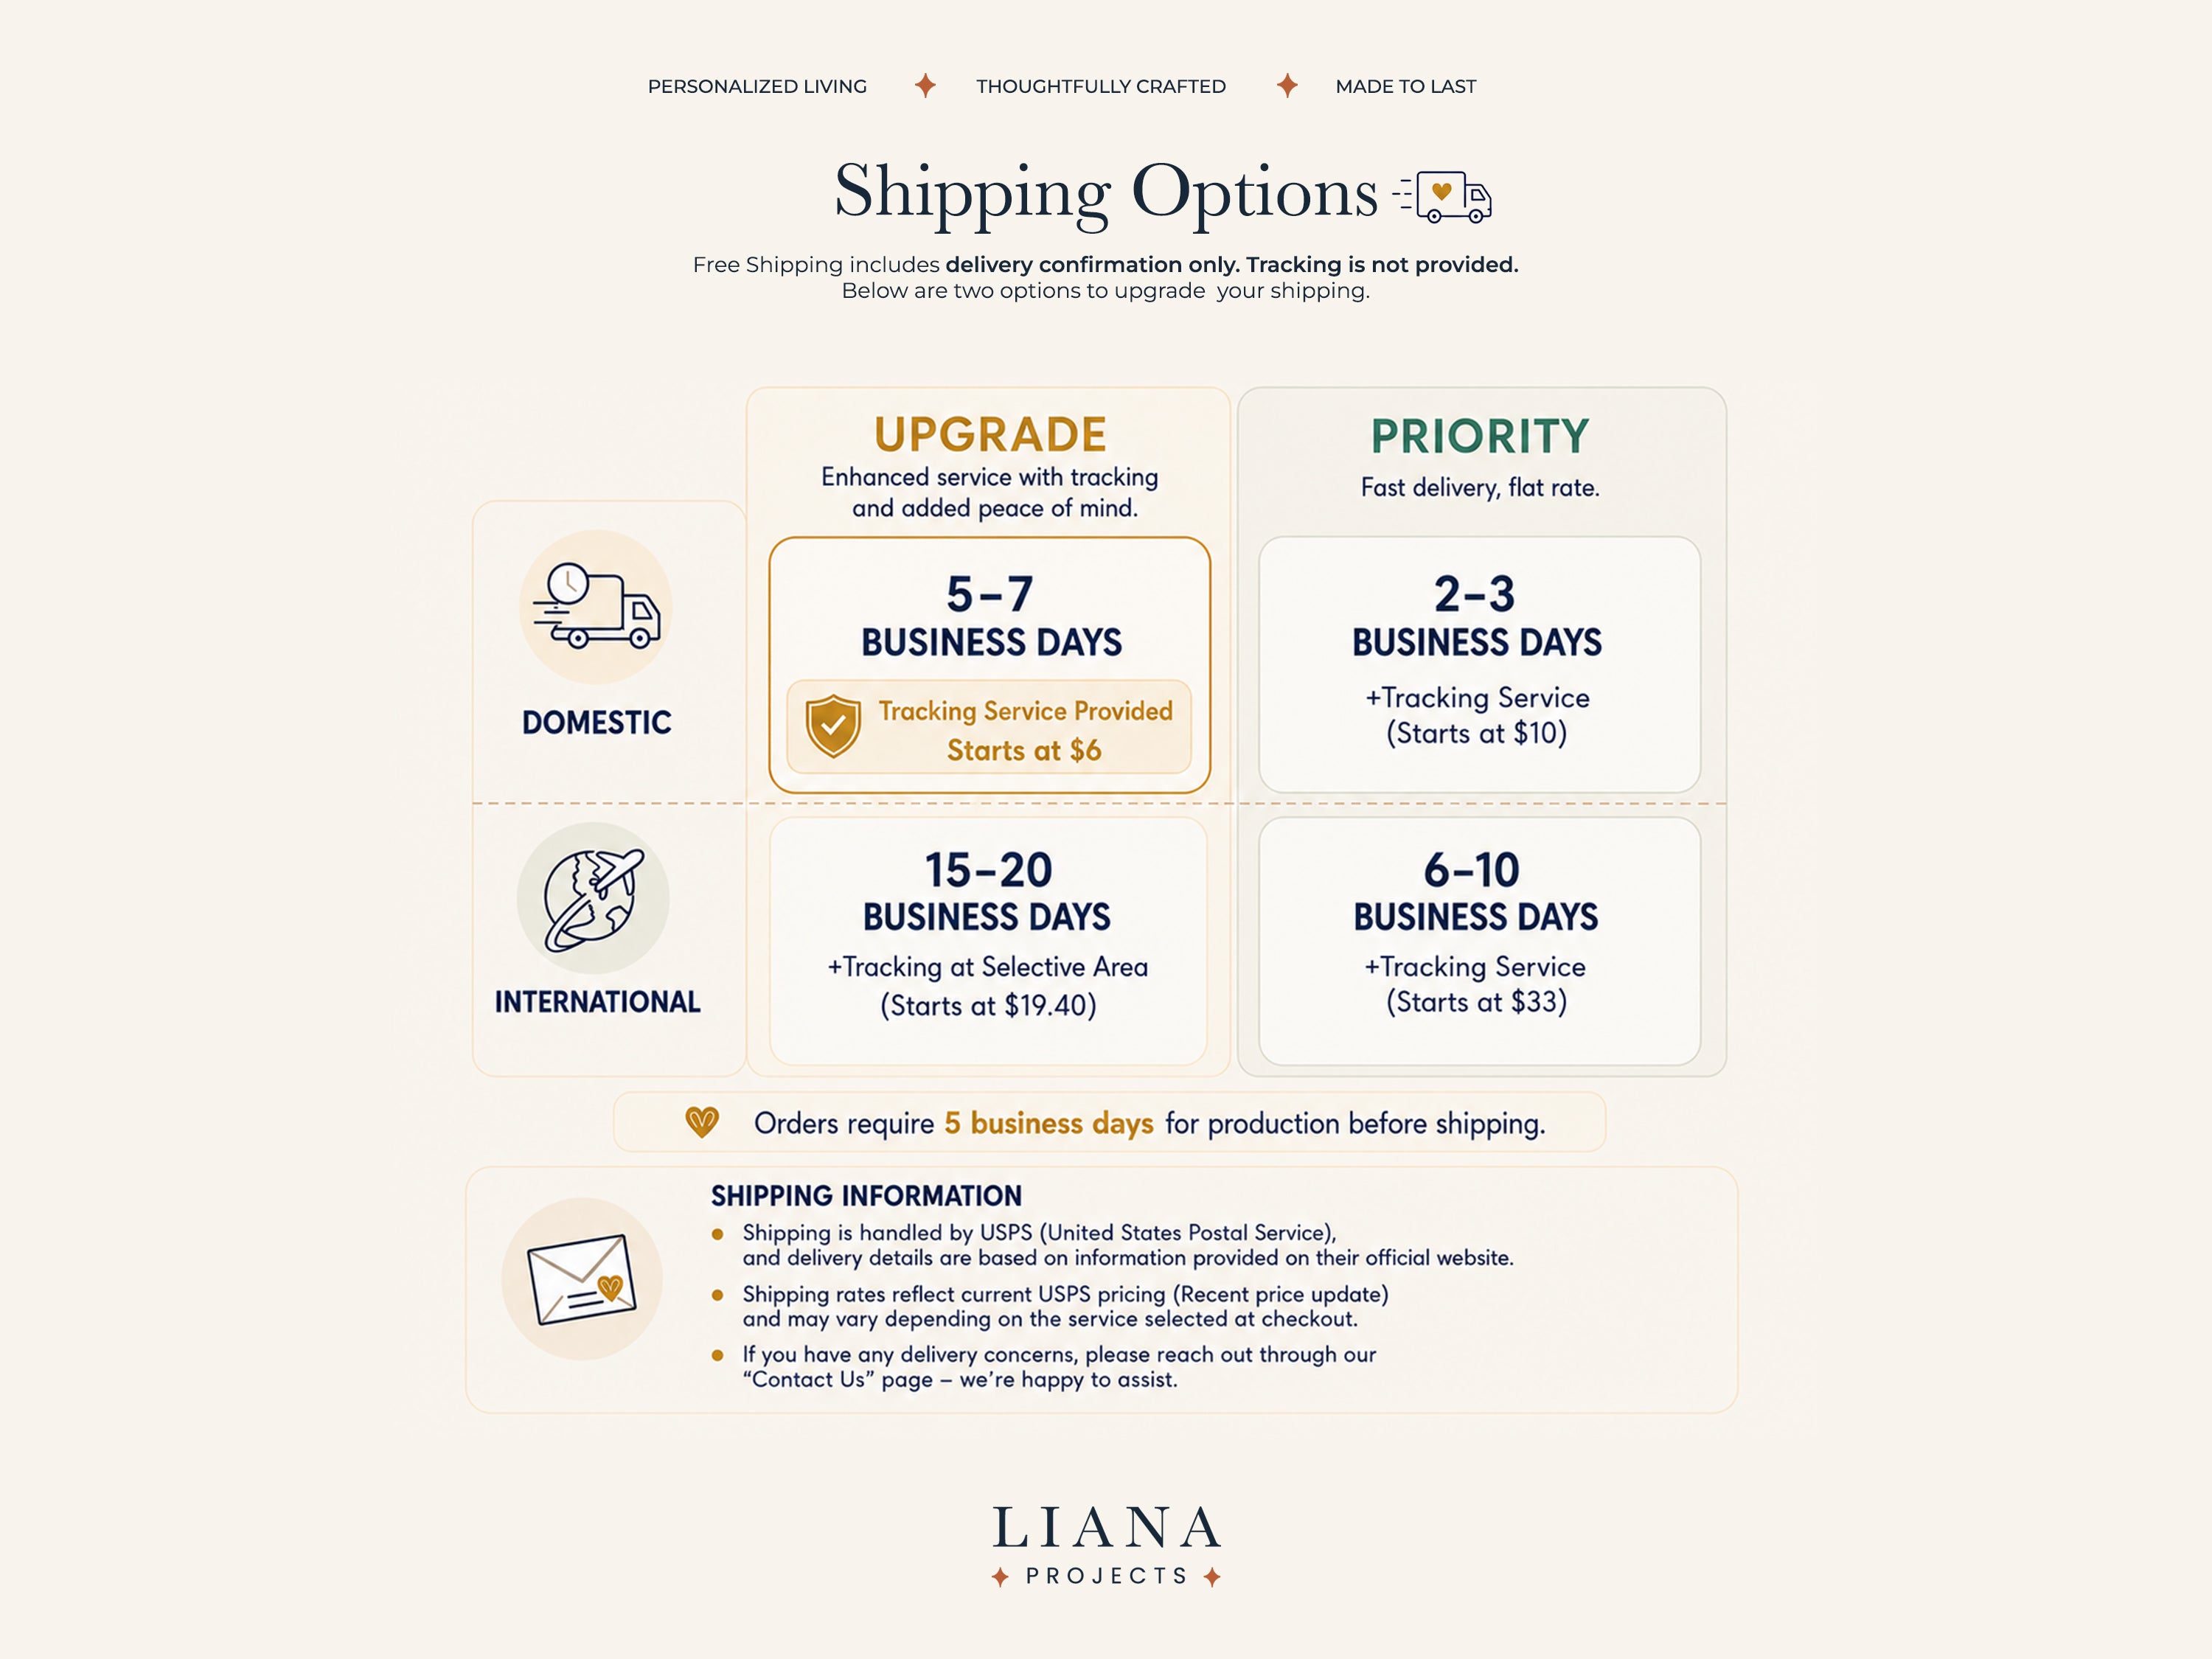The height and width of the screenshot is (1659, 2212).
Task: Click the domestic truck with clock icon
Action: [596, 606]
